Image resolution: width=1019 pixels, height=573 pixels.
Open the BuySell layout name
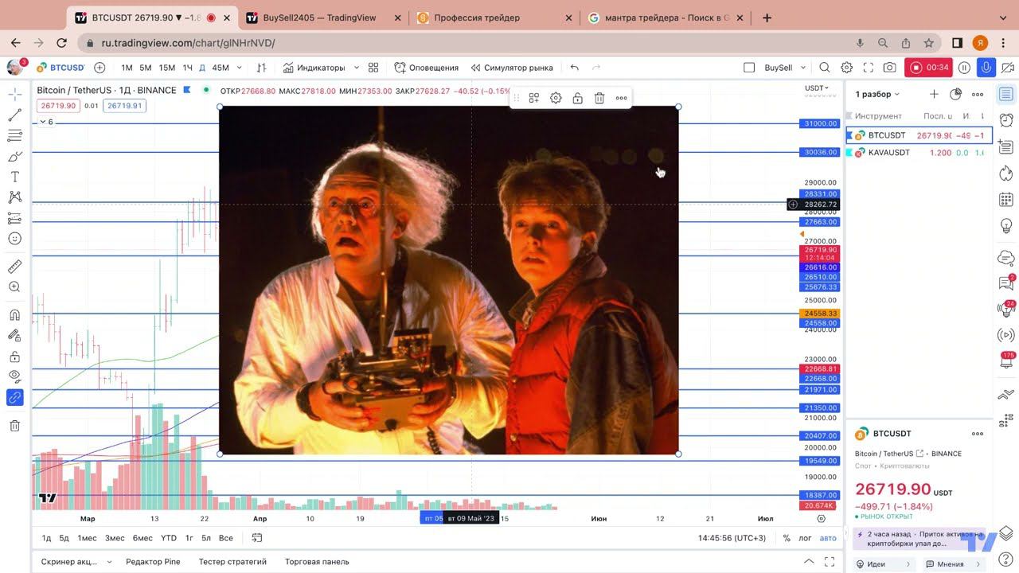(x=778, y=68)
